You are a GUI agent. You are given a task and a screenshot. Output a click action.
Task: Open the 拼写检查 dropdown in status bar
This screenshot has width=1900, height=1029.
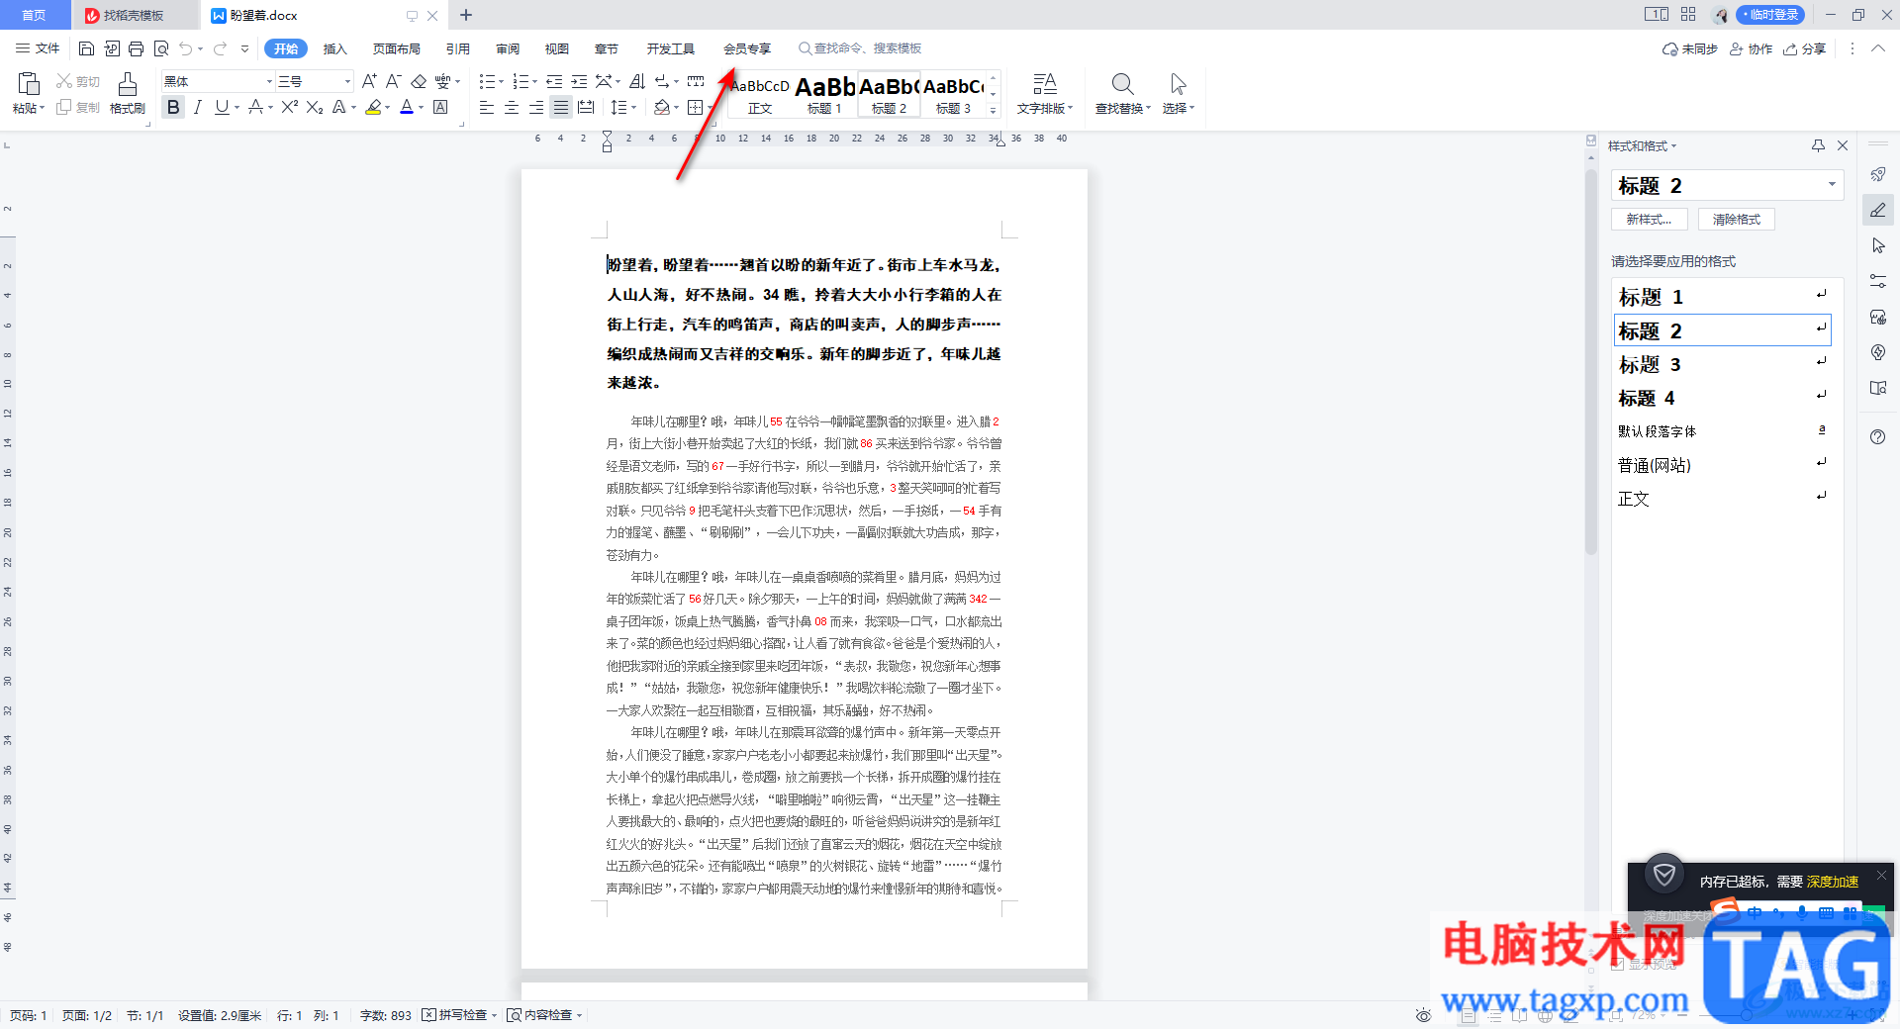[x=494, y=1015]
